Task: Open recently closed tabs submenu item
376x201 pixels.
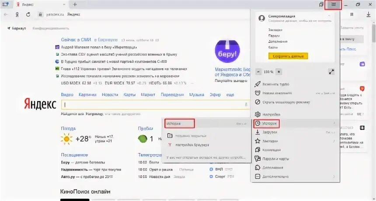Action: (x=206, y=135)
